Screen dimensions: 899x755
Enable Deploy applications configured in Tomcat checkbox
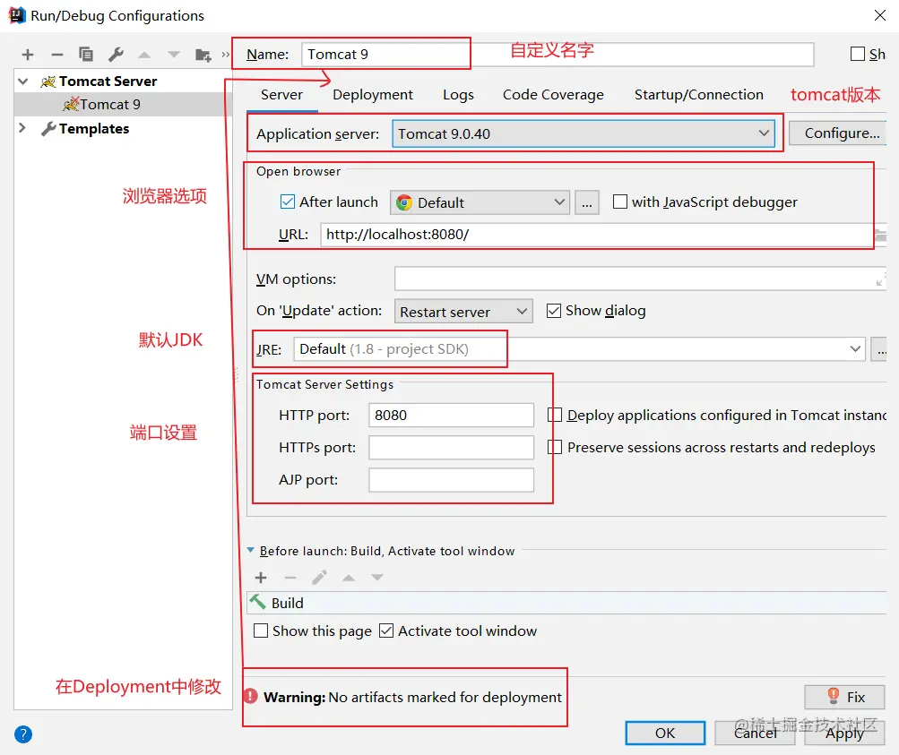(x=555, y=415)
